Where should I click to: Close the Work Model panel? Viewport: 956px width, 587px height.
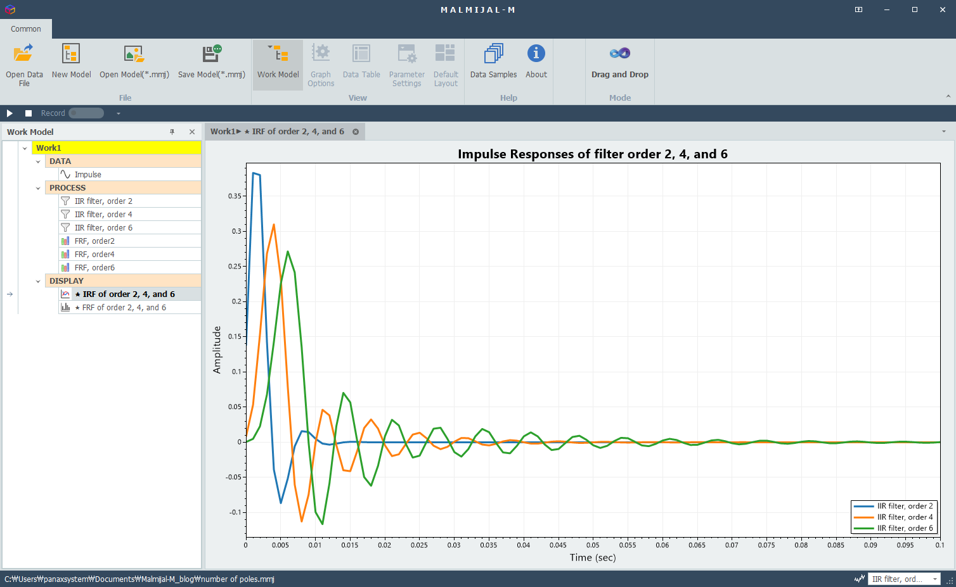point(192,132)
